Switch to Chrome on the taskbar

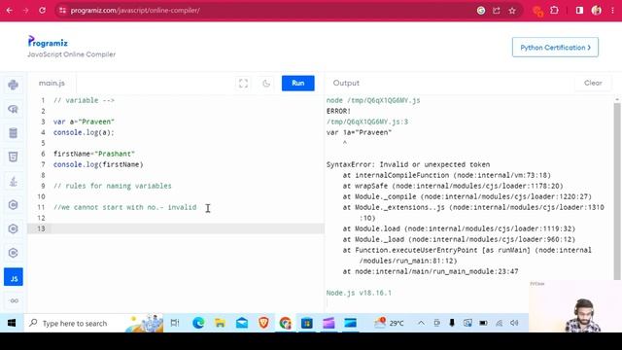click(285, 323)
